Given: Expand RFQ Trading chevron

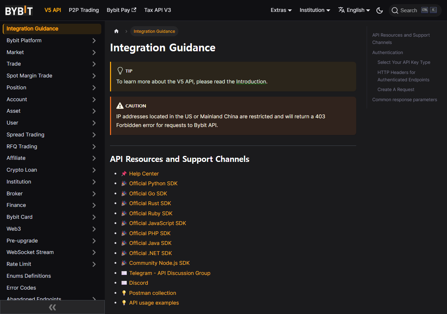Looking at the screenshot, I should (x=94, y=147).
